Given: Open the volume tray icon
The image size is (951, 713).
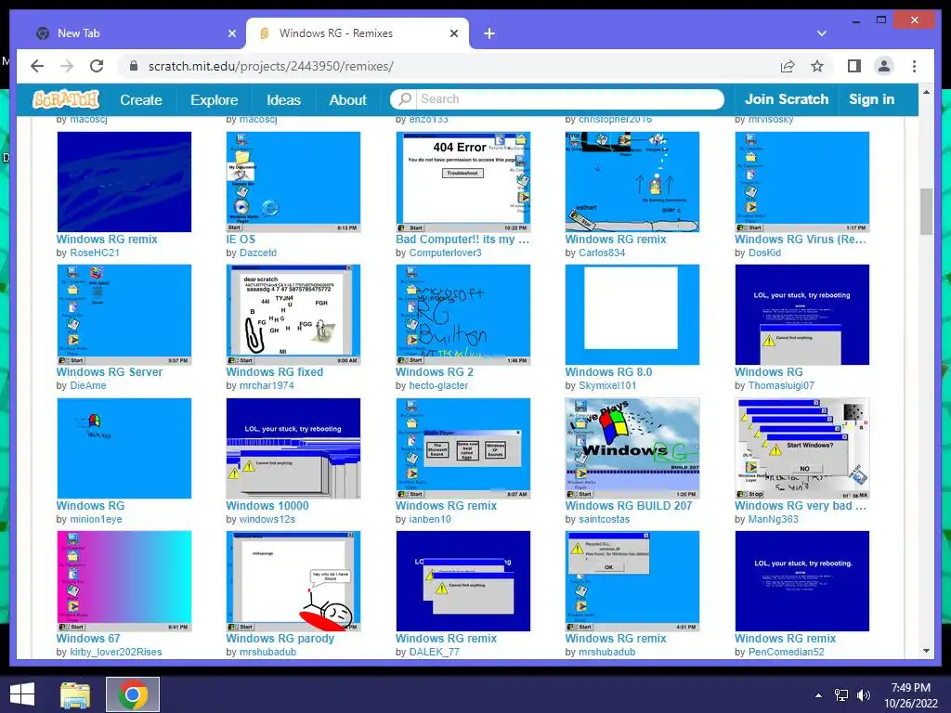Looking at the screenshot, I should click(x=864, y=695).
